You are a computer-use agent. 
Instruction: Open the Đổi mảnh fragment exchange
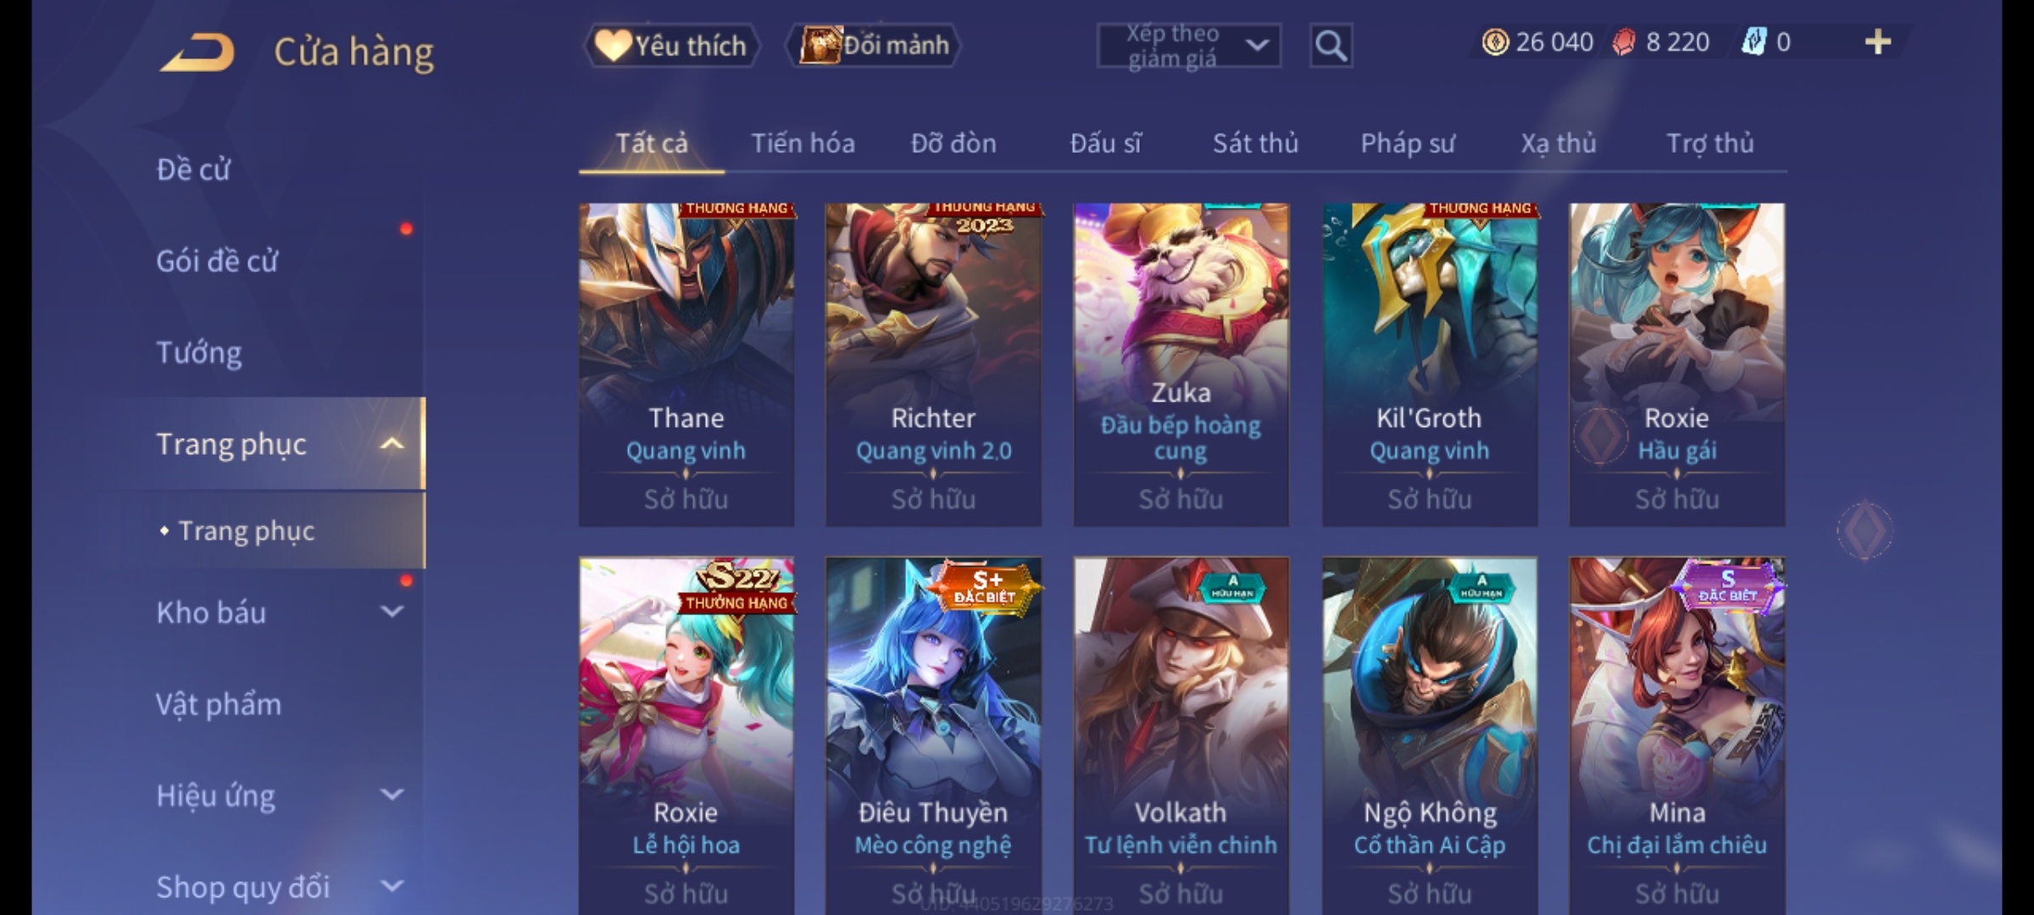pos(874,45)
